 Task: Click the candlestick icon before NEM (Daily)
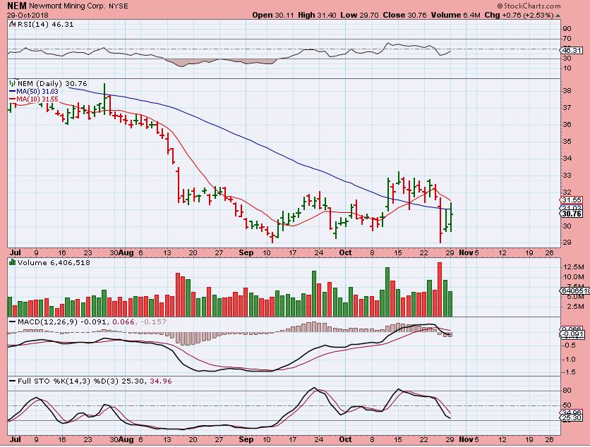[x=13, y=83]
